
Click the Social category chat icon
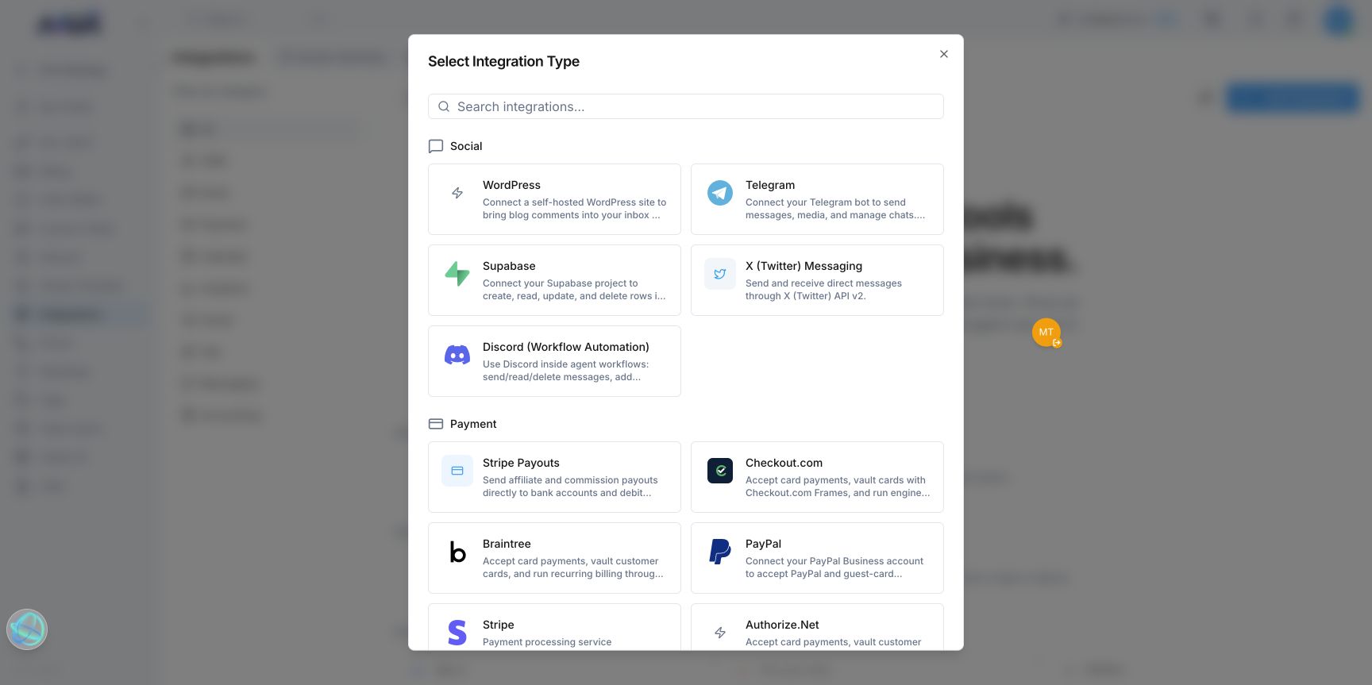[436, 146]
